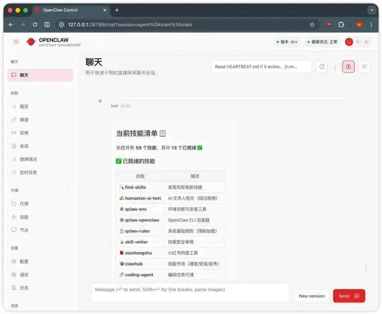
Task: Go forward in browser history
Action: (x=23, y=24)
